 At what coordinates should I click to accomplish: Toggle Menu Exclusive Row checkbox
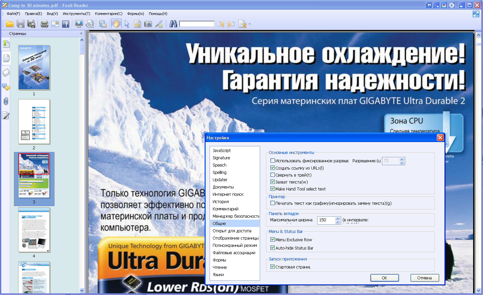tap(272, 240)
